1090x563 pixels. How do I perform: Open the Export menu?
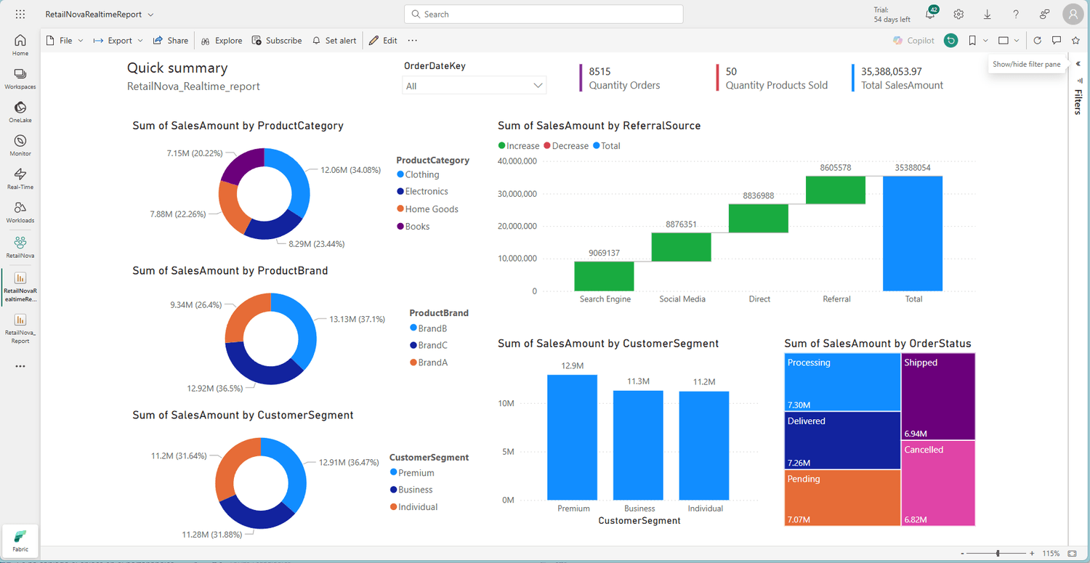click(119, 41)
